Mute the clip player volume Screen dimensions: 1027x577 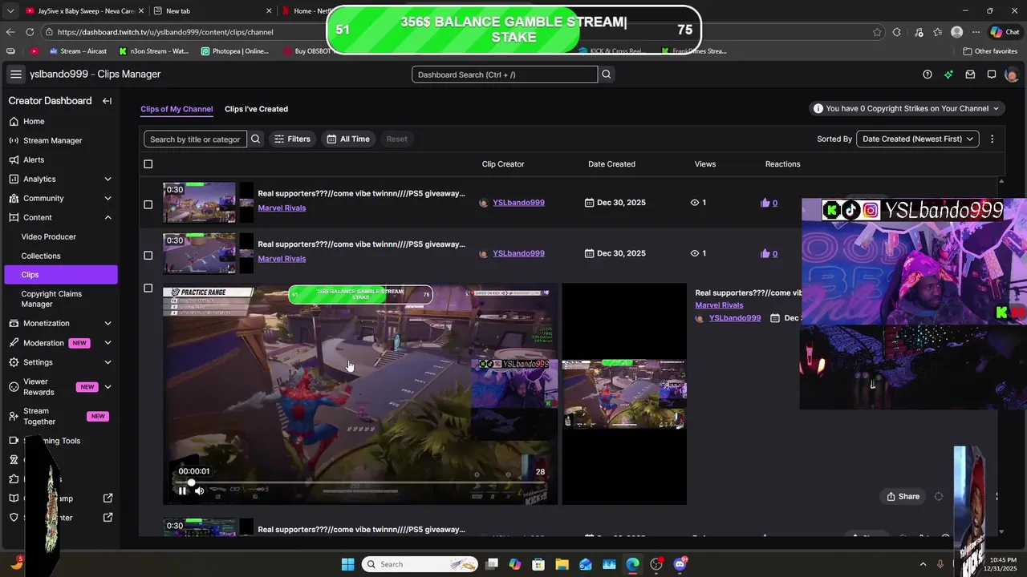(200, 491)
